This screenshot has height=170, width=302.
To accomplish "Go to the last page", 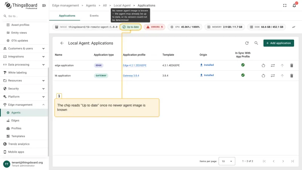I will tap(292, 161).
